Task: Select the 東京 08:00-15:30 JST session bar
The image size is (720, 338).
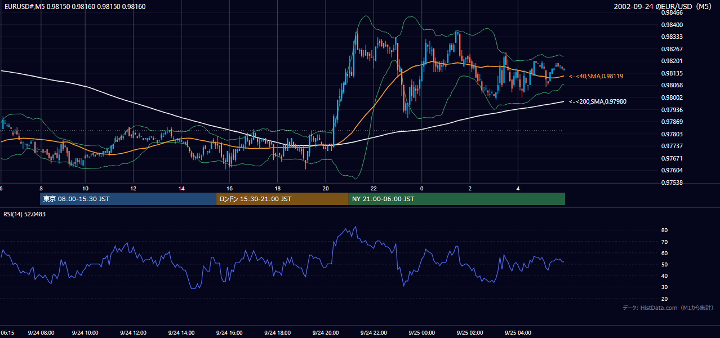Action: (128, 199)
